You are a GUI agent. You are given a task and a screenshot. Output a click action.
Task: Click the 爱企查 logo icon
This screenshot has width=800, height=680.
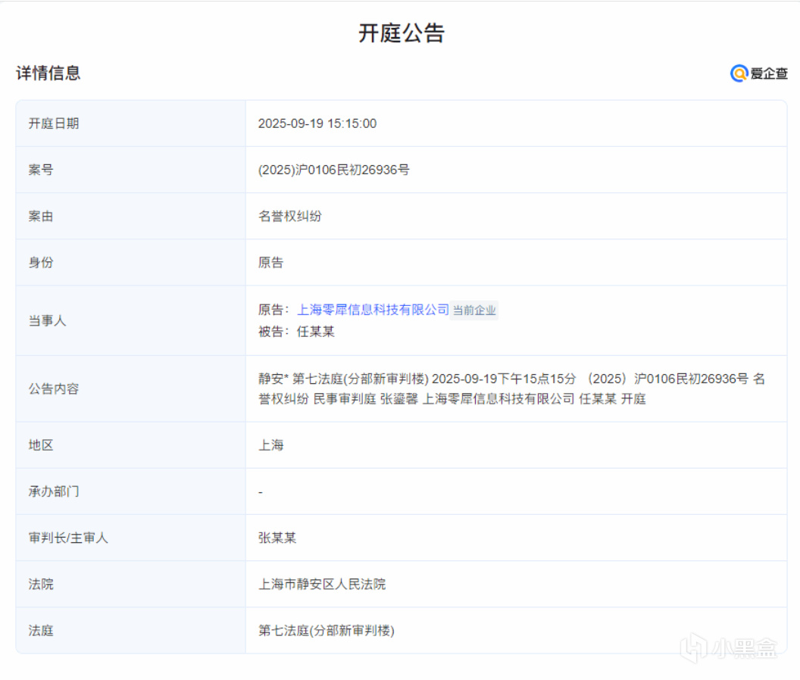pos(758,73)
